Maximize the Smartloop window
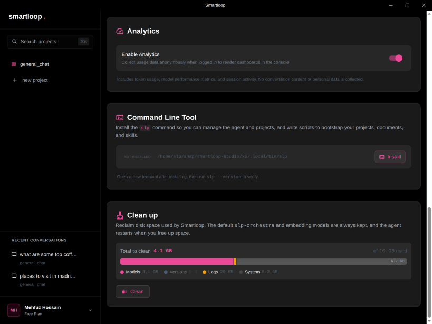This screenshot has width=432, height=324. [407, 5]
